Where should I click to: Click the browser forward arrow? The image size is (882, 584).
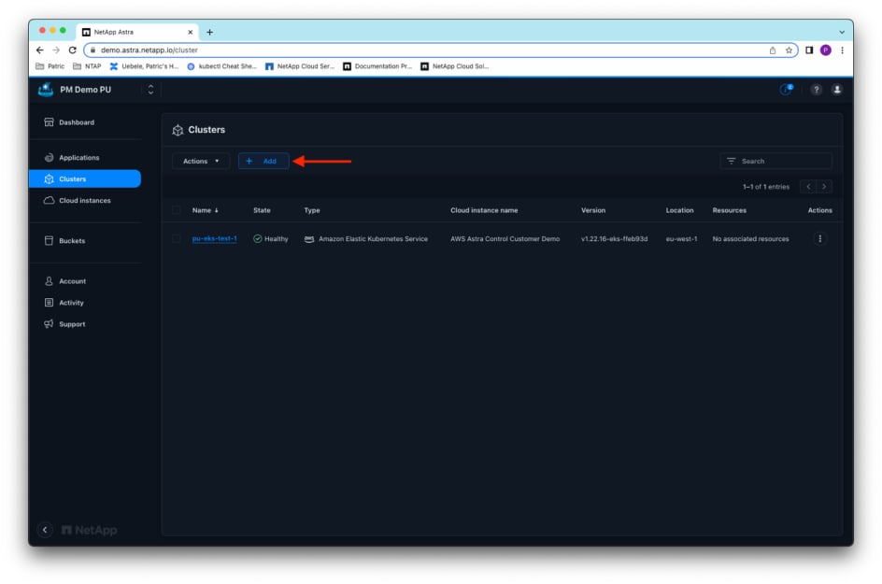(56, 50)
